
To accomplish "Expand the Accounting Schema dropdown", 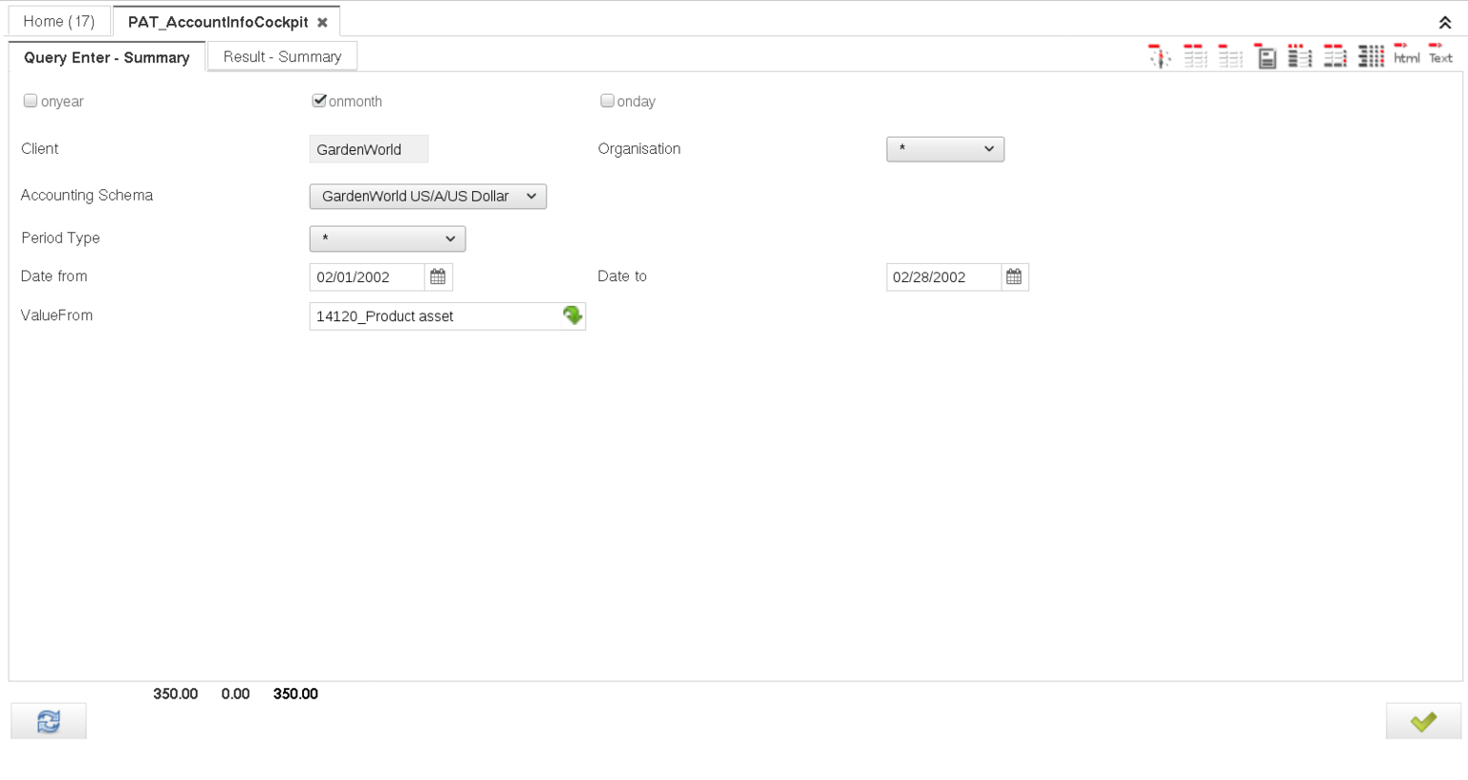I will (x=427, y=196).
